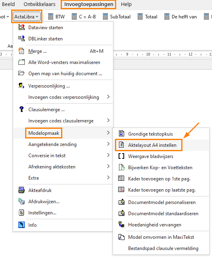Choose Kader toevoegen op laatste pag.
The image size is (212, 258).
161,190
